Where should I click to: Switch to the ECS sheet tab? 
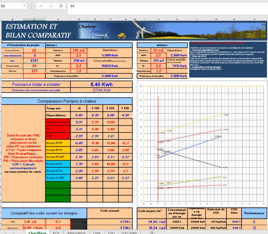[55, 232]
